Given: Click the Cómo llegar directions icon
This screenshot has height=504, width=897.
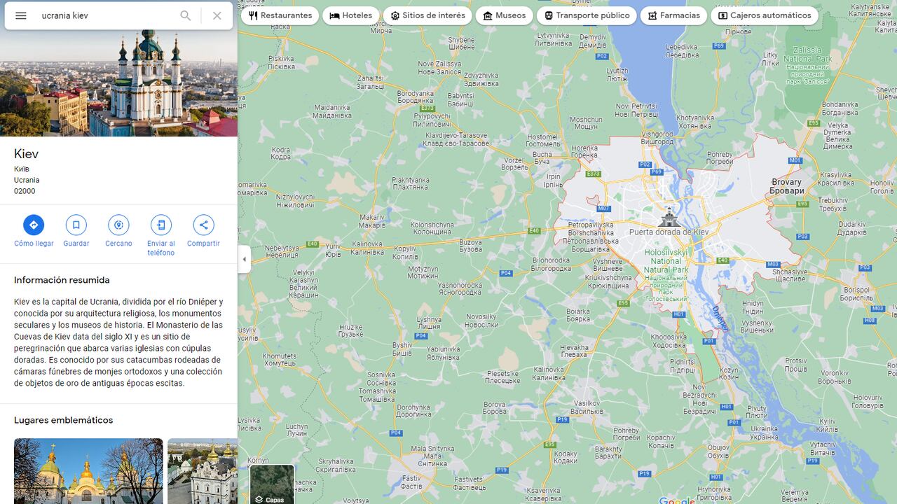Looking at the screenshot, I should (x=34, y=225).
